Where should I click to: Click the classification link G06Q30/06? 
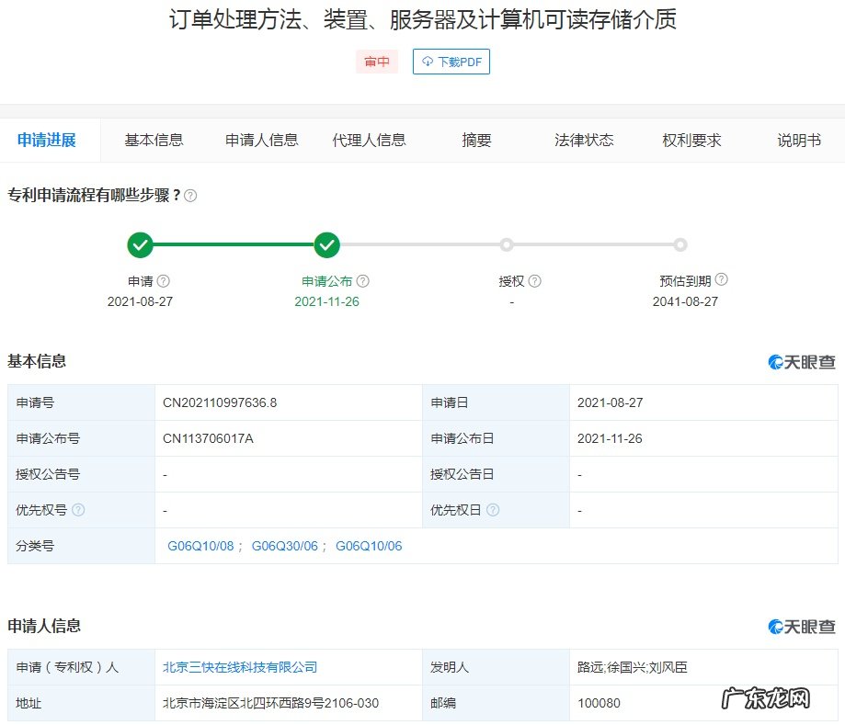286,545
